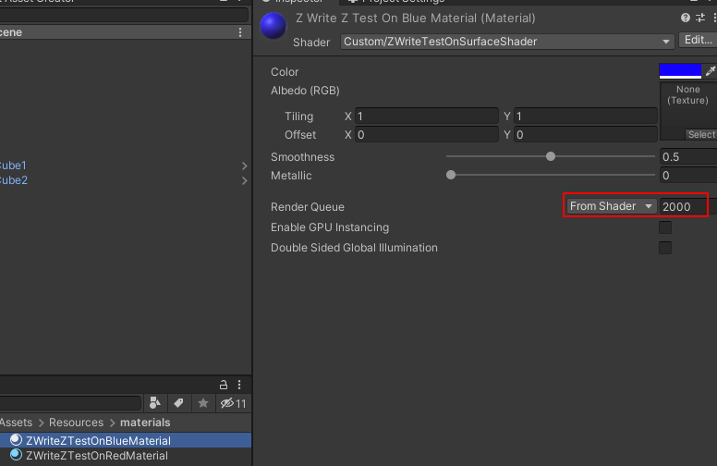
Task: Open the Shader dropdown Custom/ZWriteTestOnSurfaceShader
Action: (x=507, y=42)
